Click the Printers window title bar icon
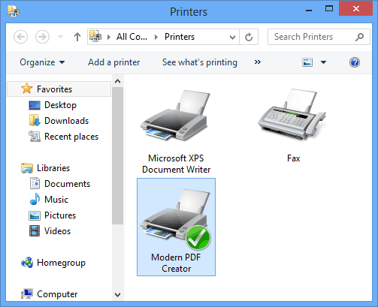 pos(14,11)
